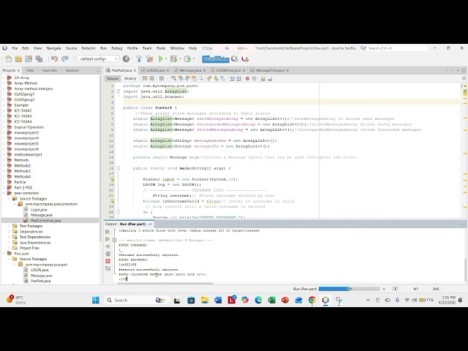Select the Part-2-POE project
The width and height of the screenshot is (468, 351).
tap(23, 187)
